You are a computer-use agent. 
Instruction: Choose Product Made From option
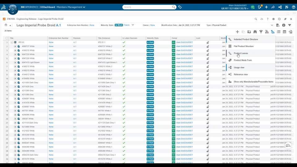point(251,60)
